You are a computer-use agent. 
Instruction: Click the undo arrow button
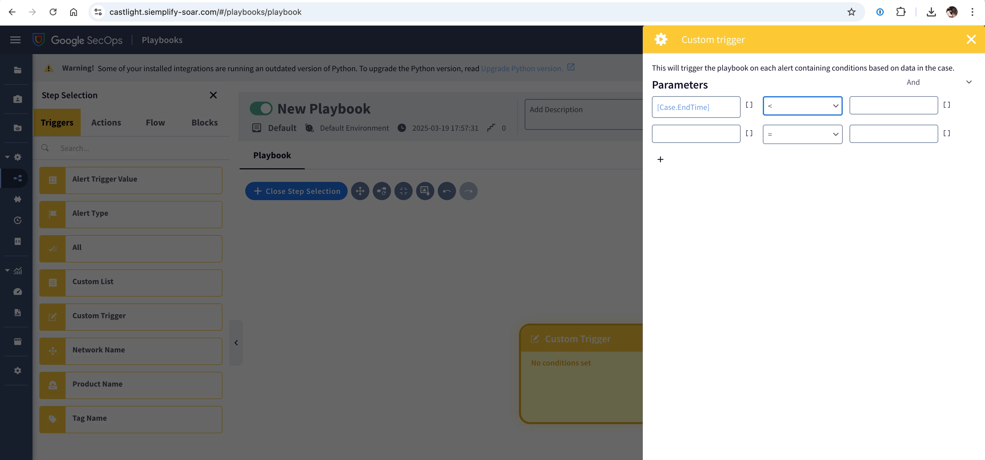(447, 191)
